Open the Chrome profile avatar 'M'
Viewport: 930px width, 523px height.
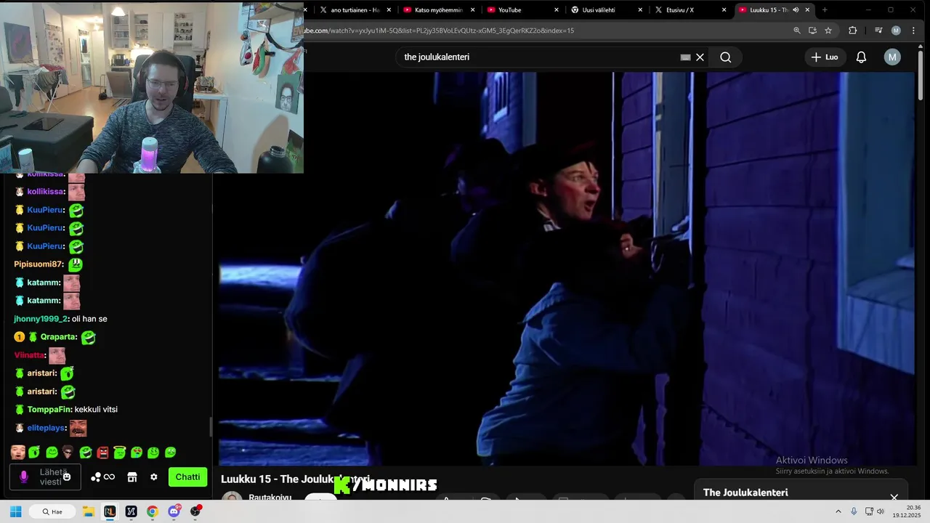click(896, 31)
